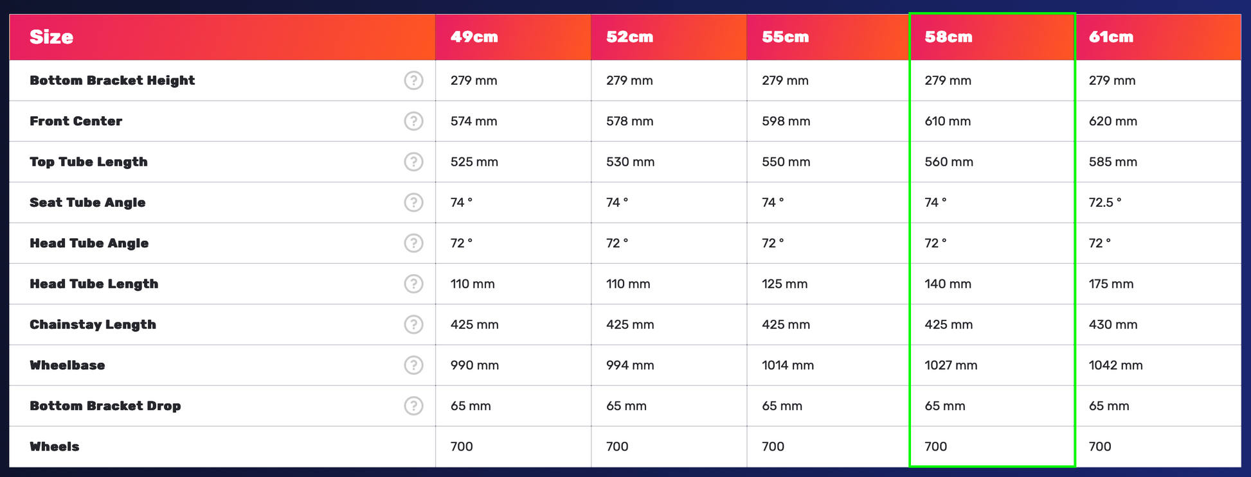Click the highlighted 58cm column header
The width and height of the screenshot is (1251, 477).
(949, 37)
